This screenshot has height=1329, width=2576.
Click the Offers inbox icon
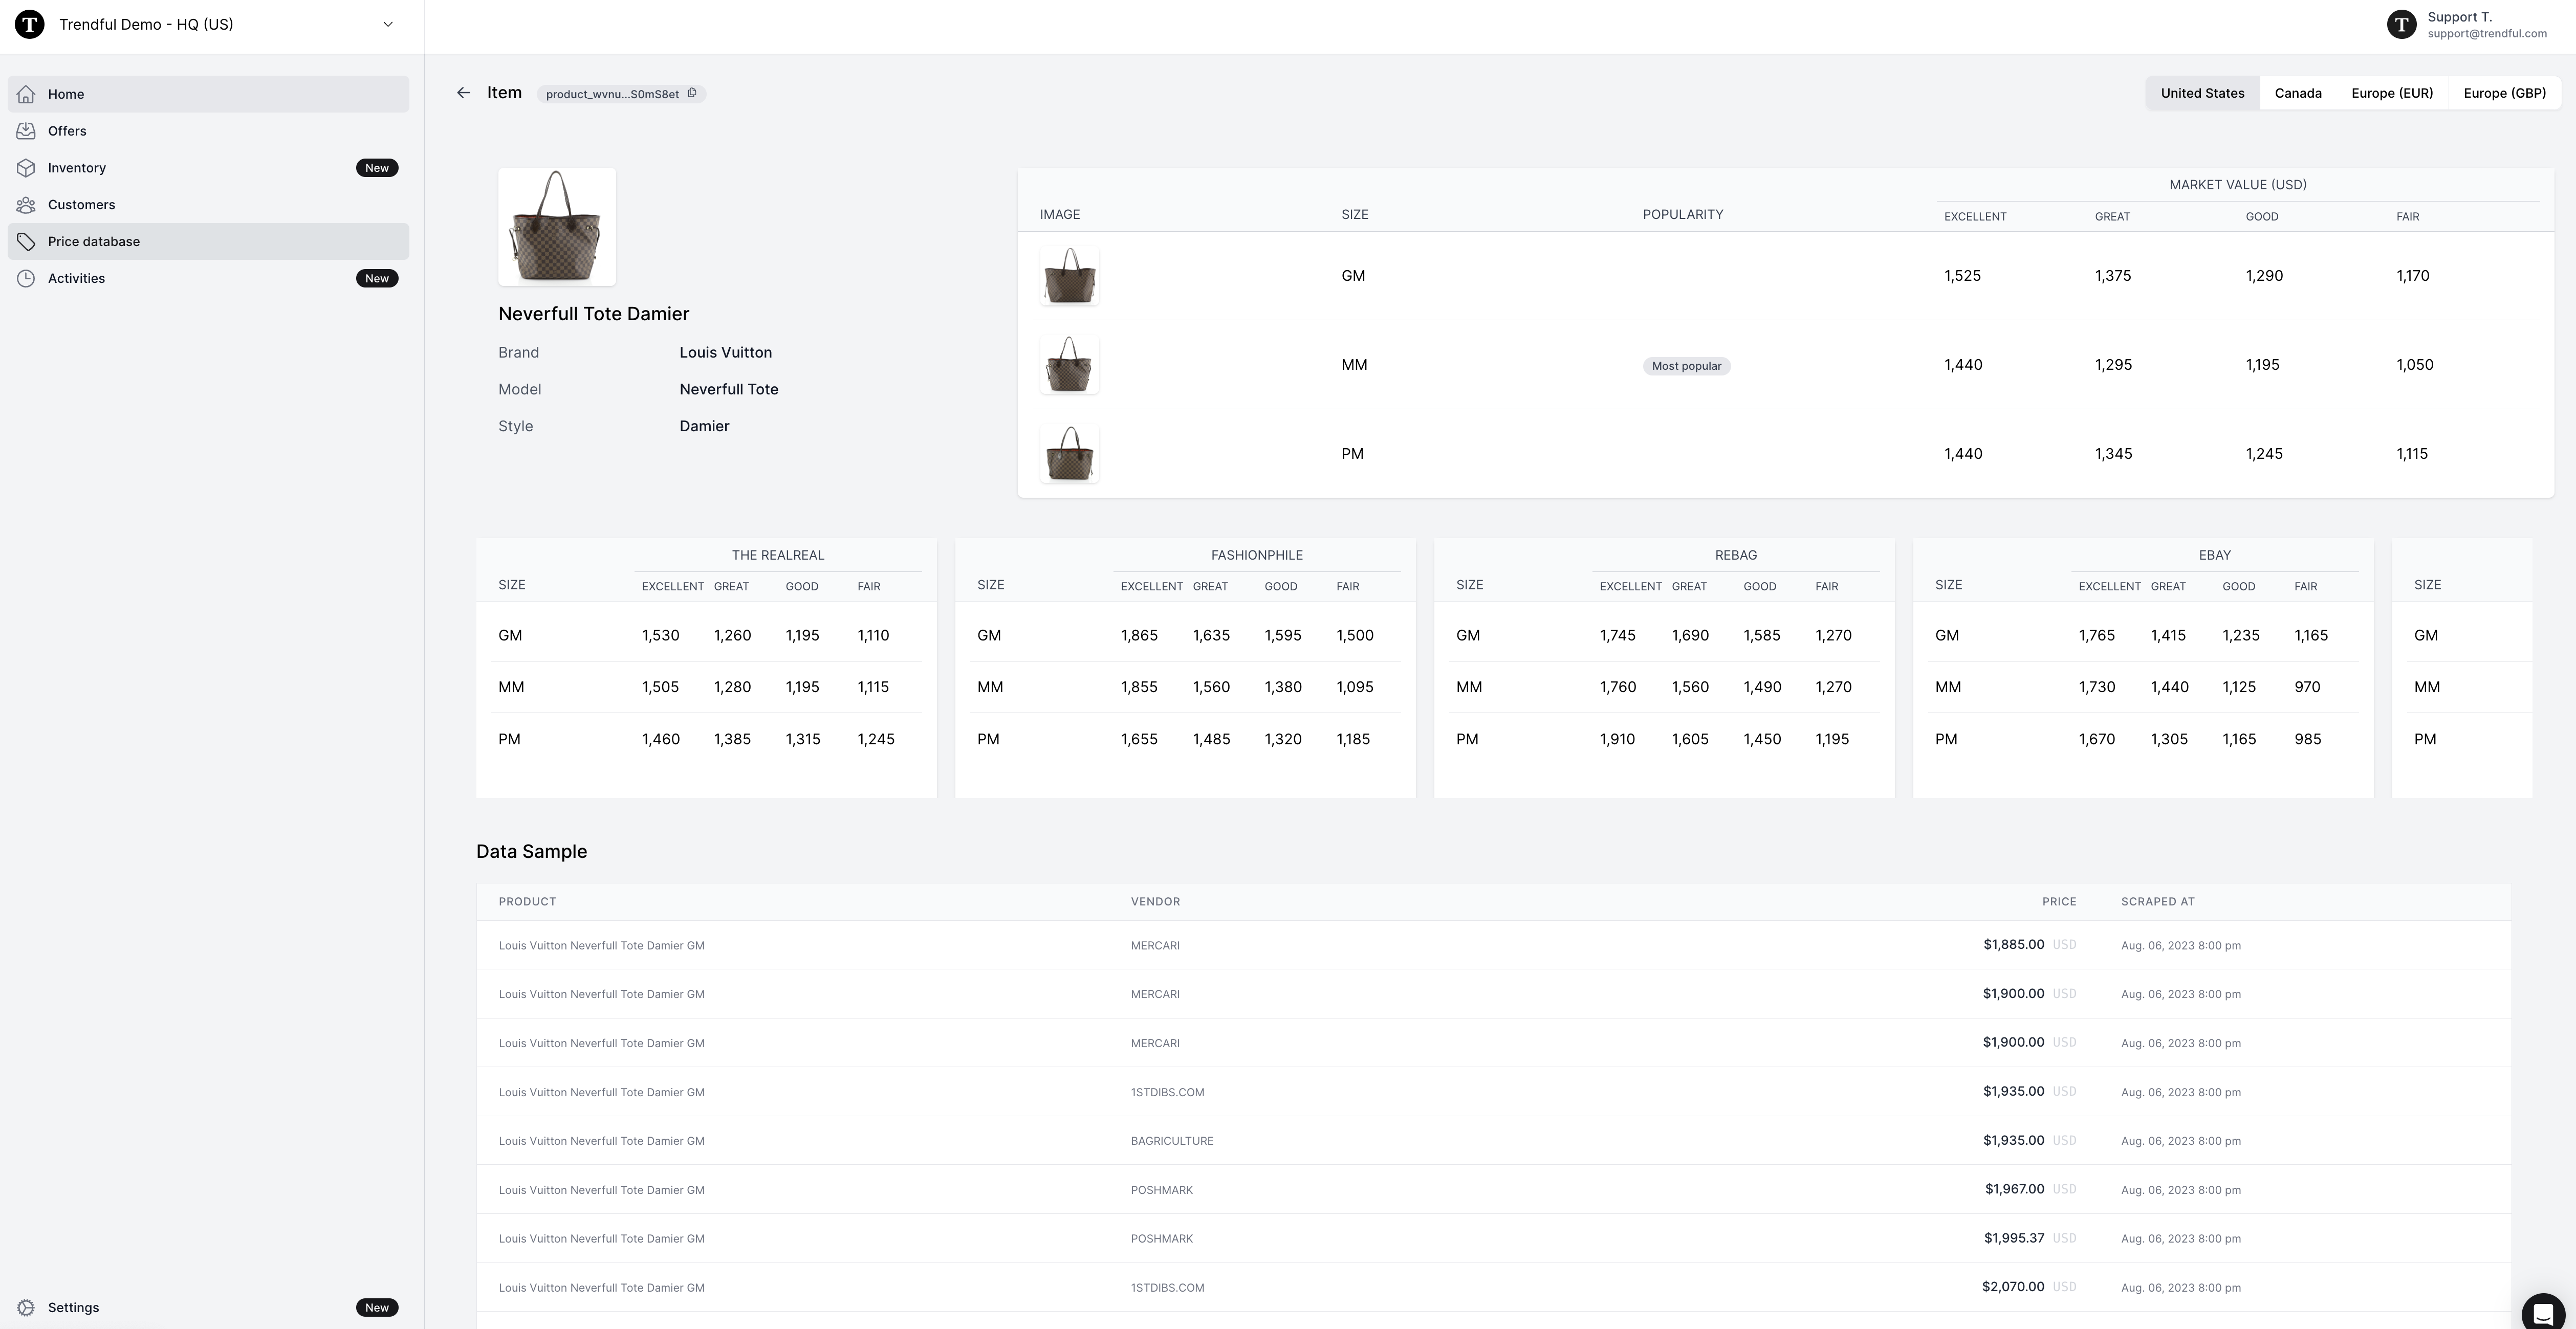coord(26,131)
